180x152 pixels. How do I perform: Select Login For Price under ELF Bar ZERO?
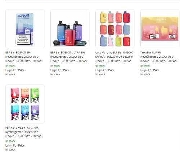click(15, 146)
